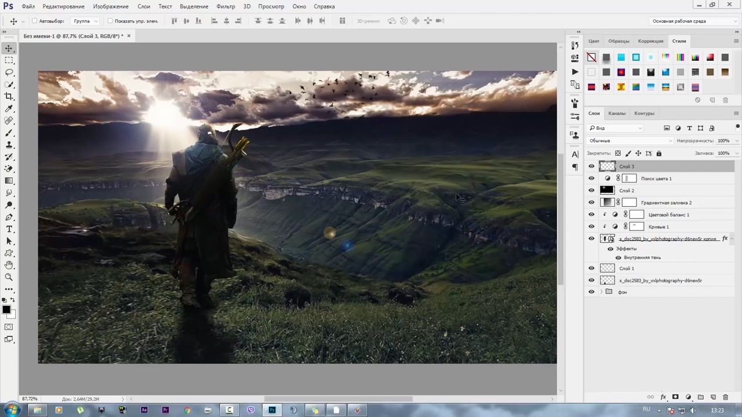
Task: Open the Непрозрачность opacity dropdown arrow
Action: (737, 141)
